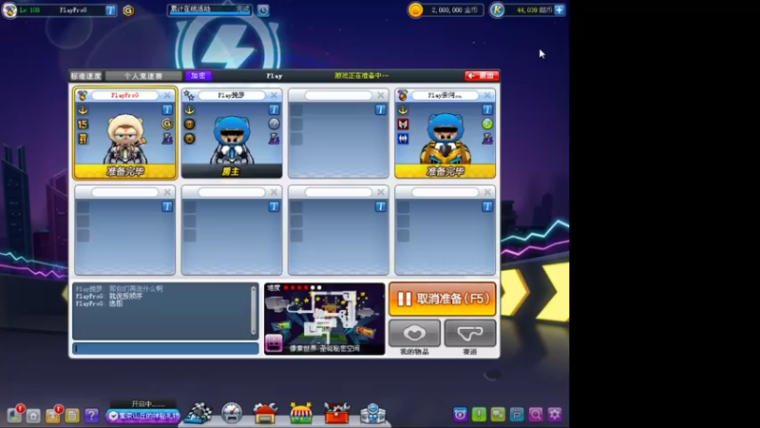760x428 pixels.
Task: Click the gold G guild icon in top bar
Action: (128, 10)
